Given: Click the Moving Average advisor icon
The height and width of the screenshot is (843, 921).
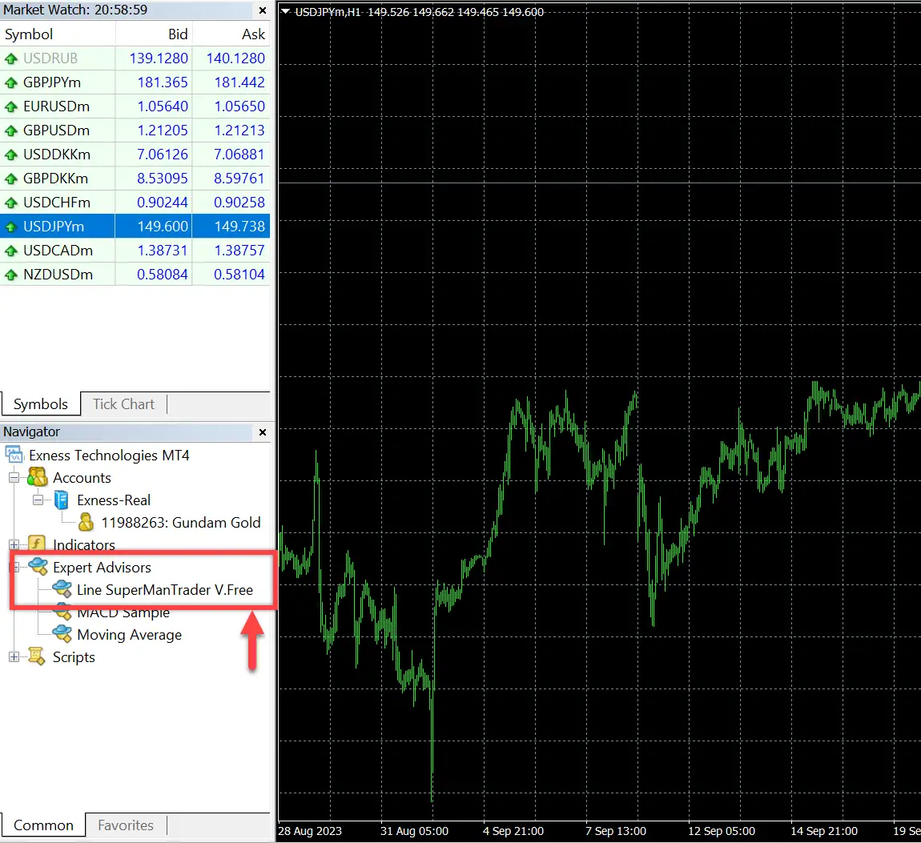Looking at the screenshot, I should (62, 635).
